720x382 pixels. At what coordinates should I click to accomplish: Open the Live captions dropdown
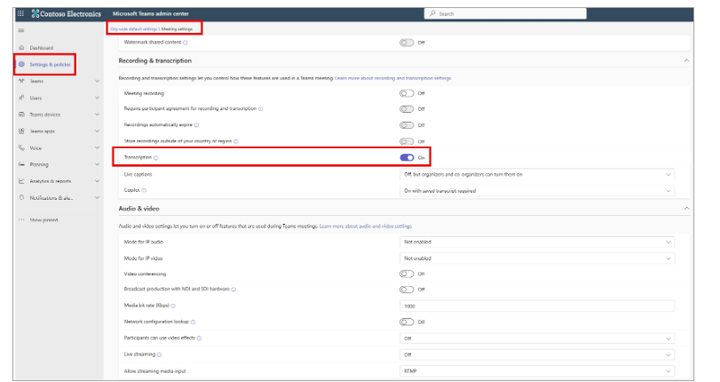tap(537, 175)
